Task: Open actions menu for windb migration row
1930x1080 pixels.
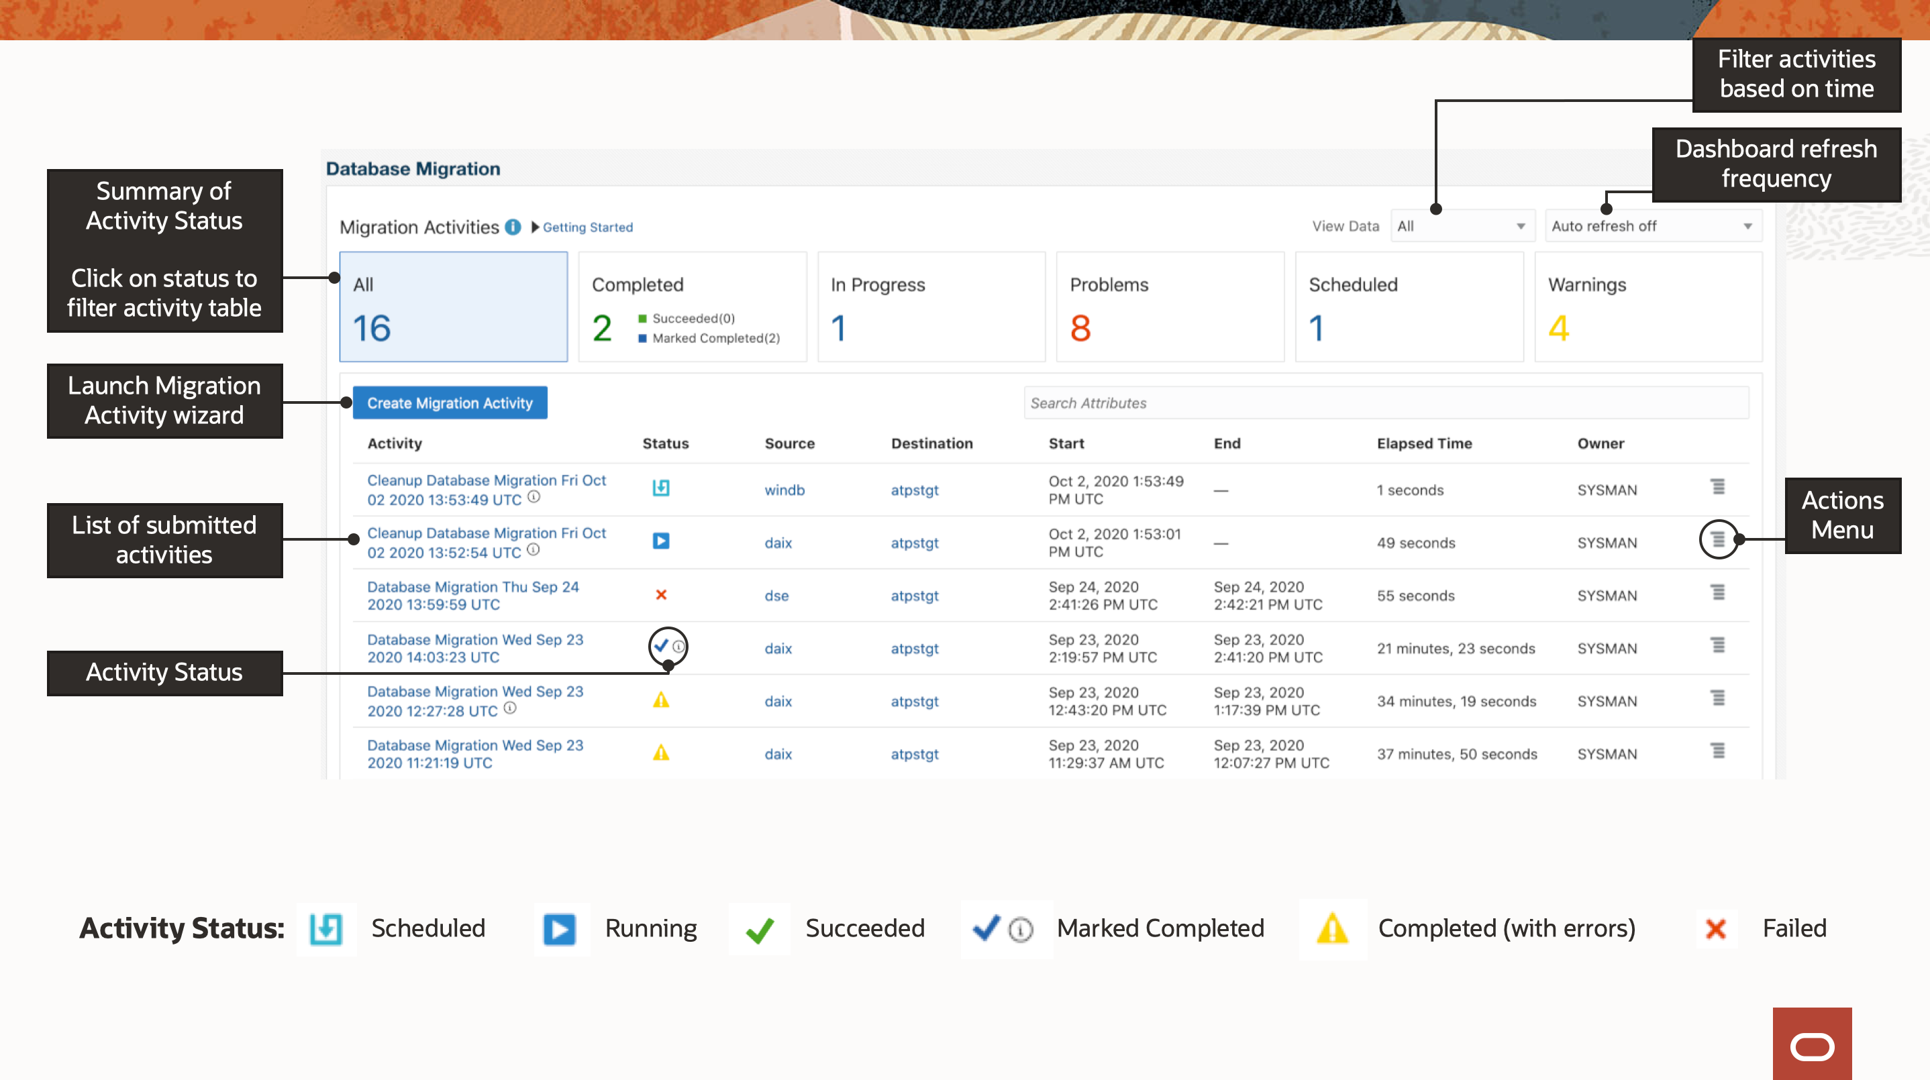Action: [x=1717, y=487]
